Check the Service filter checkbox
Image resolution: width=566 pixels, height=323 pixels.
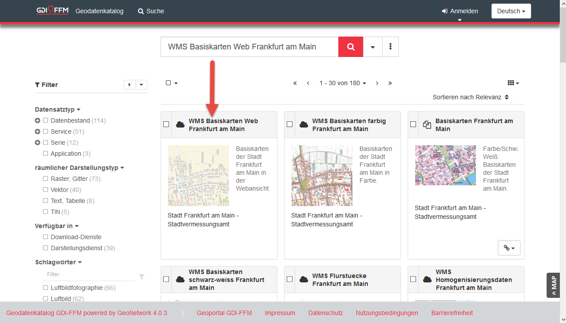[45, 131]
